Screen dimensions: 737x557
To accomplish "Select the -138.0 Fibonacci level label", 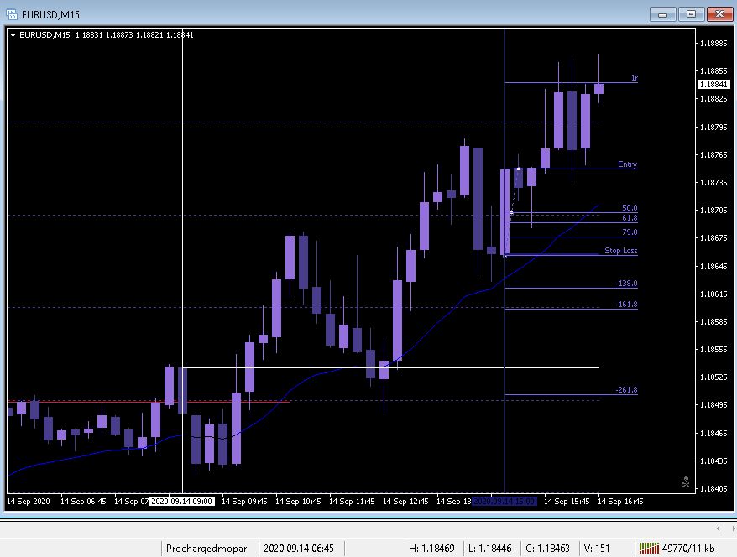I will click(626, 284).
